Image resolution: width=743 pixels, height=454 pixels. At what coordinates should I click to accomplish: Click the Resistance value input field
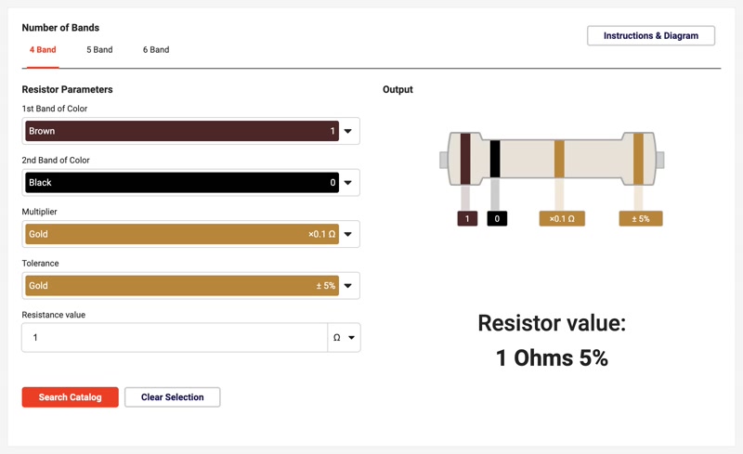175,338
